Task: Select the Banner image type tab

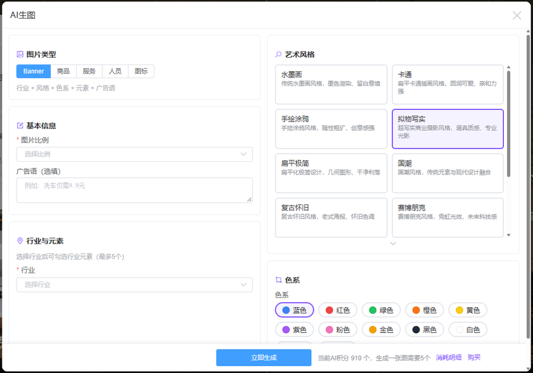Action: pos(33,71)
